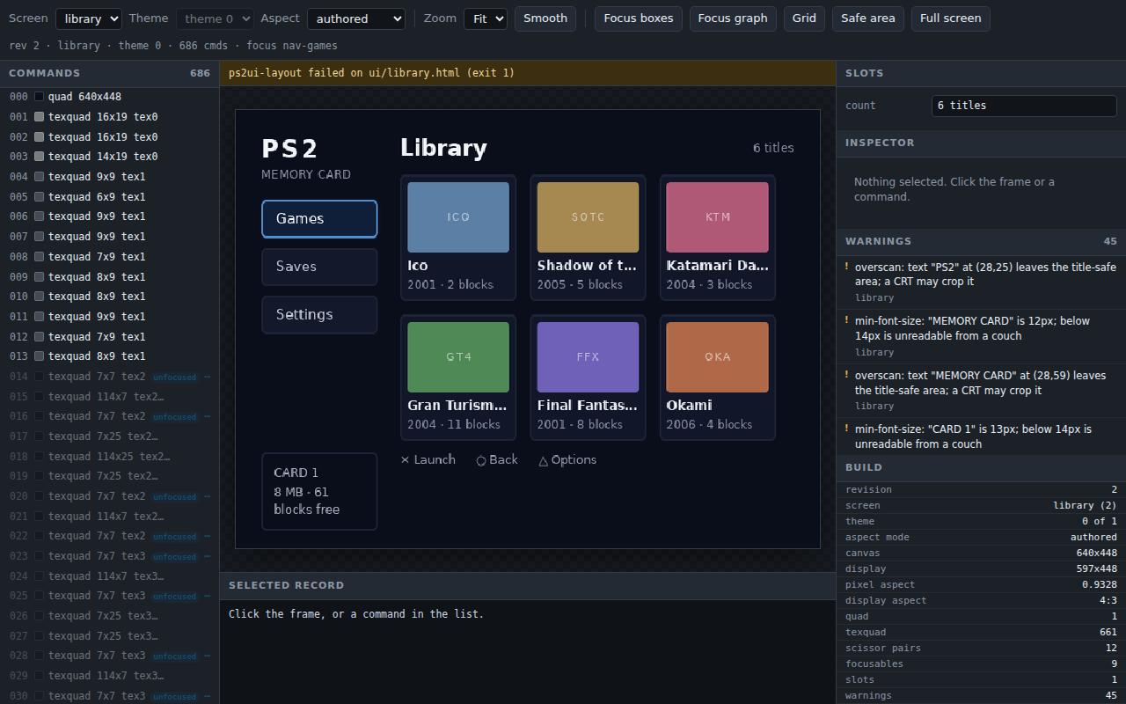Toggle the Grid overlay

pyautogui.click(x=804, y=18)
